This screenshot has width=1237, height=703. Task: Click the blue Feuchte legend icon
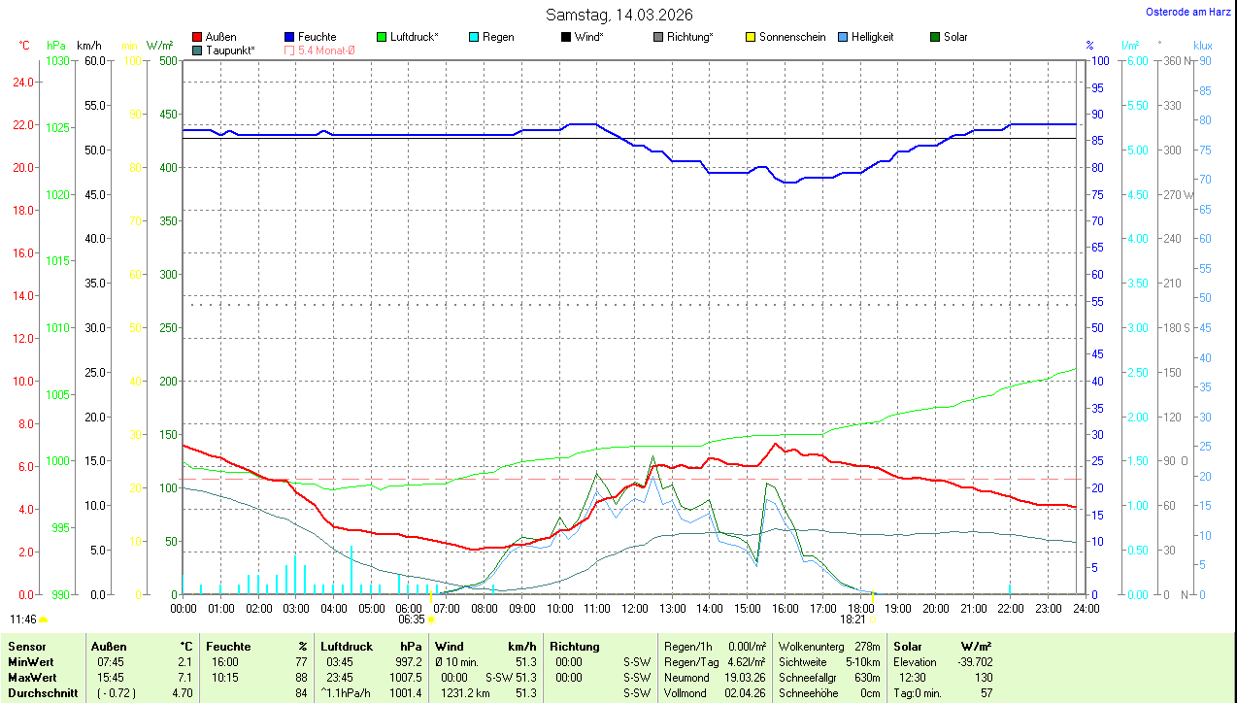coord(290,37)
